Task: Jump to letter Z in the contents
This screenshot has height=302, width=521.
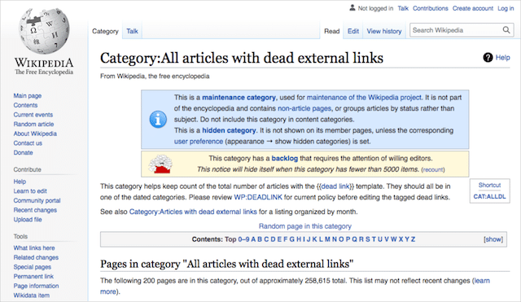Action: 413,239
